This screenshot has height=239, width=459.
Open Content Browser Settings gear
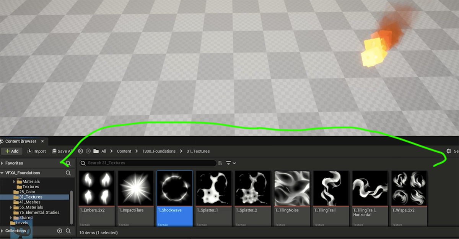449,151
